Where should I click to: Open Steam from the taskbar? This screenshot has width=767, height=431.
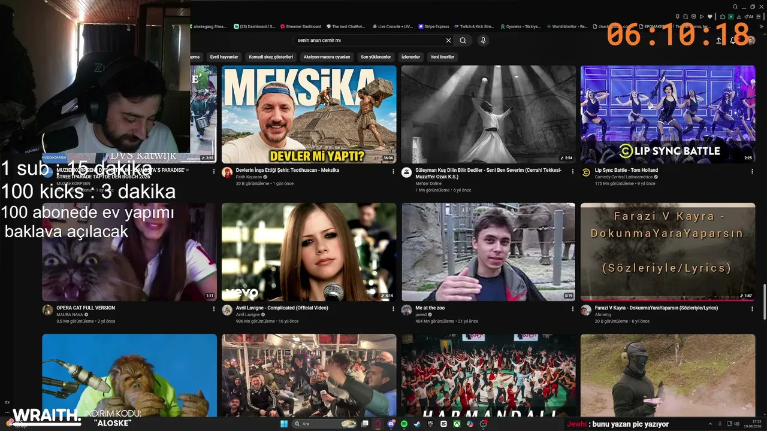point(417,424)
